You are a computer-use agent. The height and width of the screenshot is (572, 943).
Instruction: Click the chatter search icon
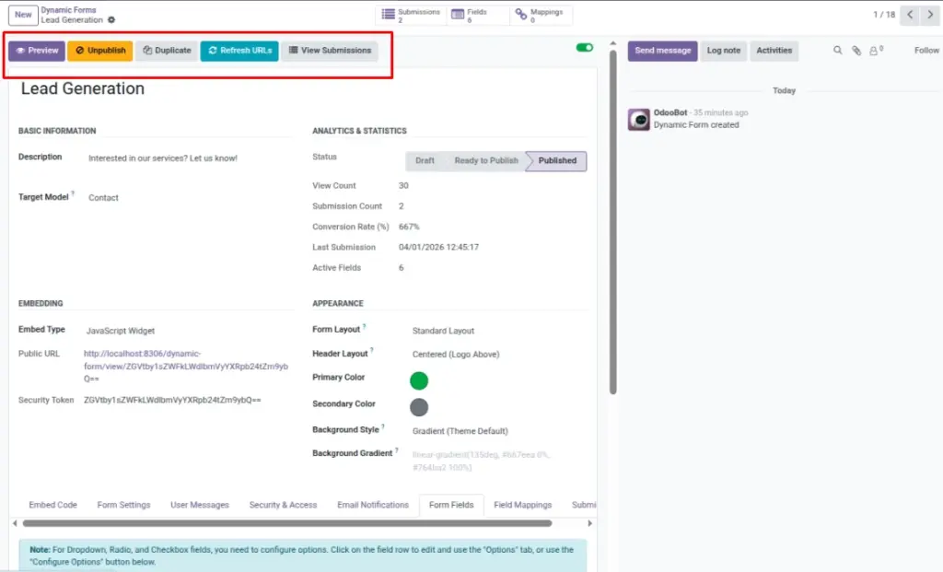[x=837, y=51]
